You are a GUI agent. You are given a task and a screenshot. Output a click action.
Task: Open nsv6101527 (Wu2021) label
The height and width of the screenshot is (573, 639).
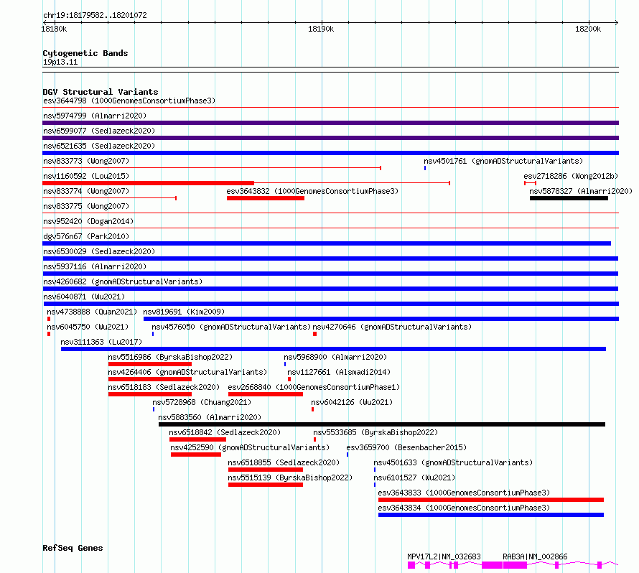click(x=414, y=478)
